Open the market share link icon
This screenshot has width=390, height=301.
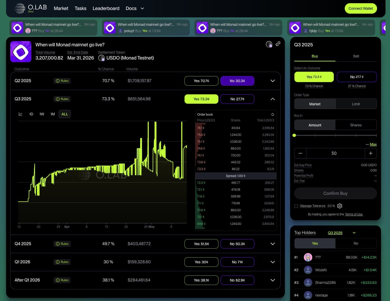(278, 44)
